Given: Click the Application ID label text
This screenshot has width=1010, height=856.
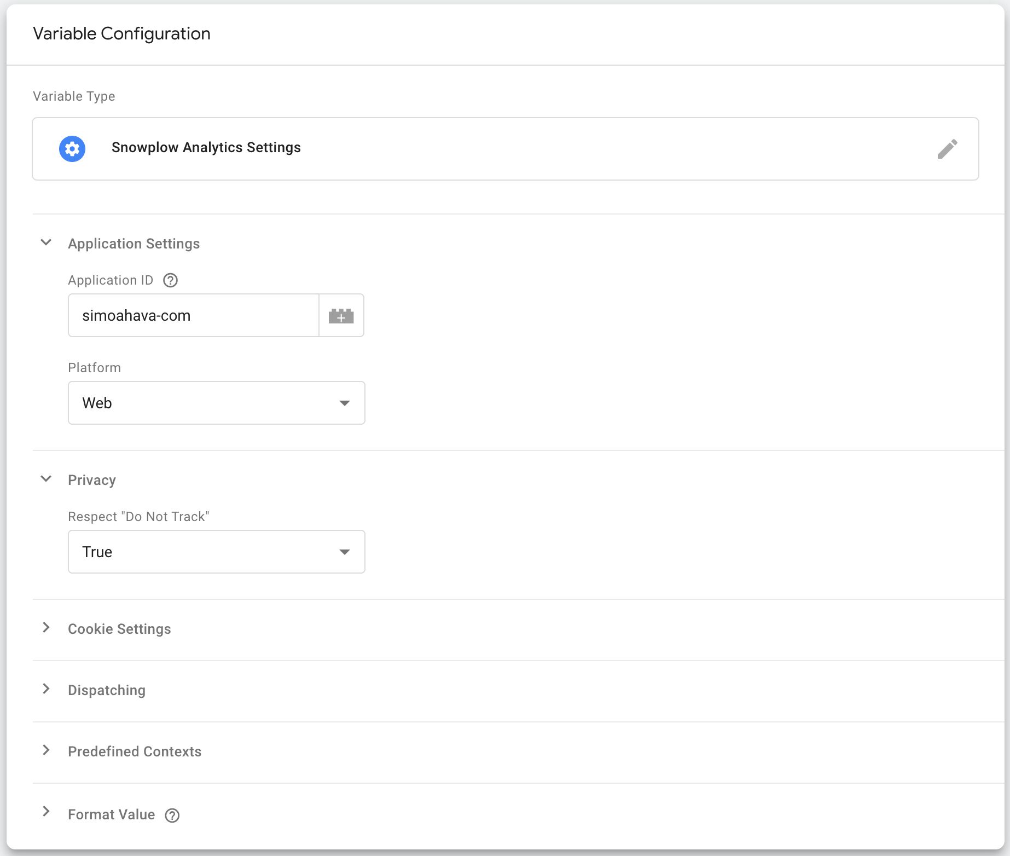Looking at the screenshot, I should [x=111, y=280].
